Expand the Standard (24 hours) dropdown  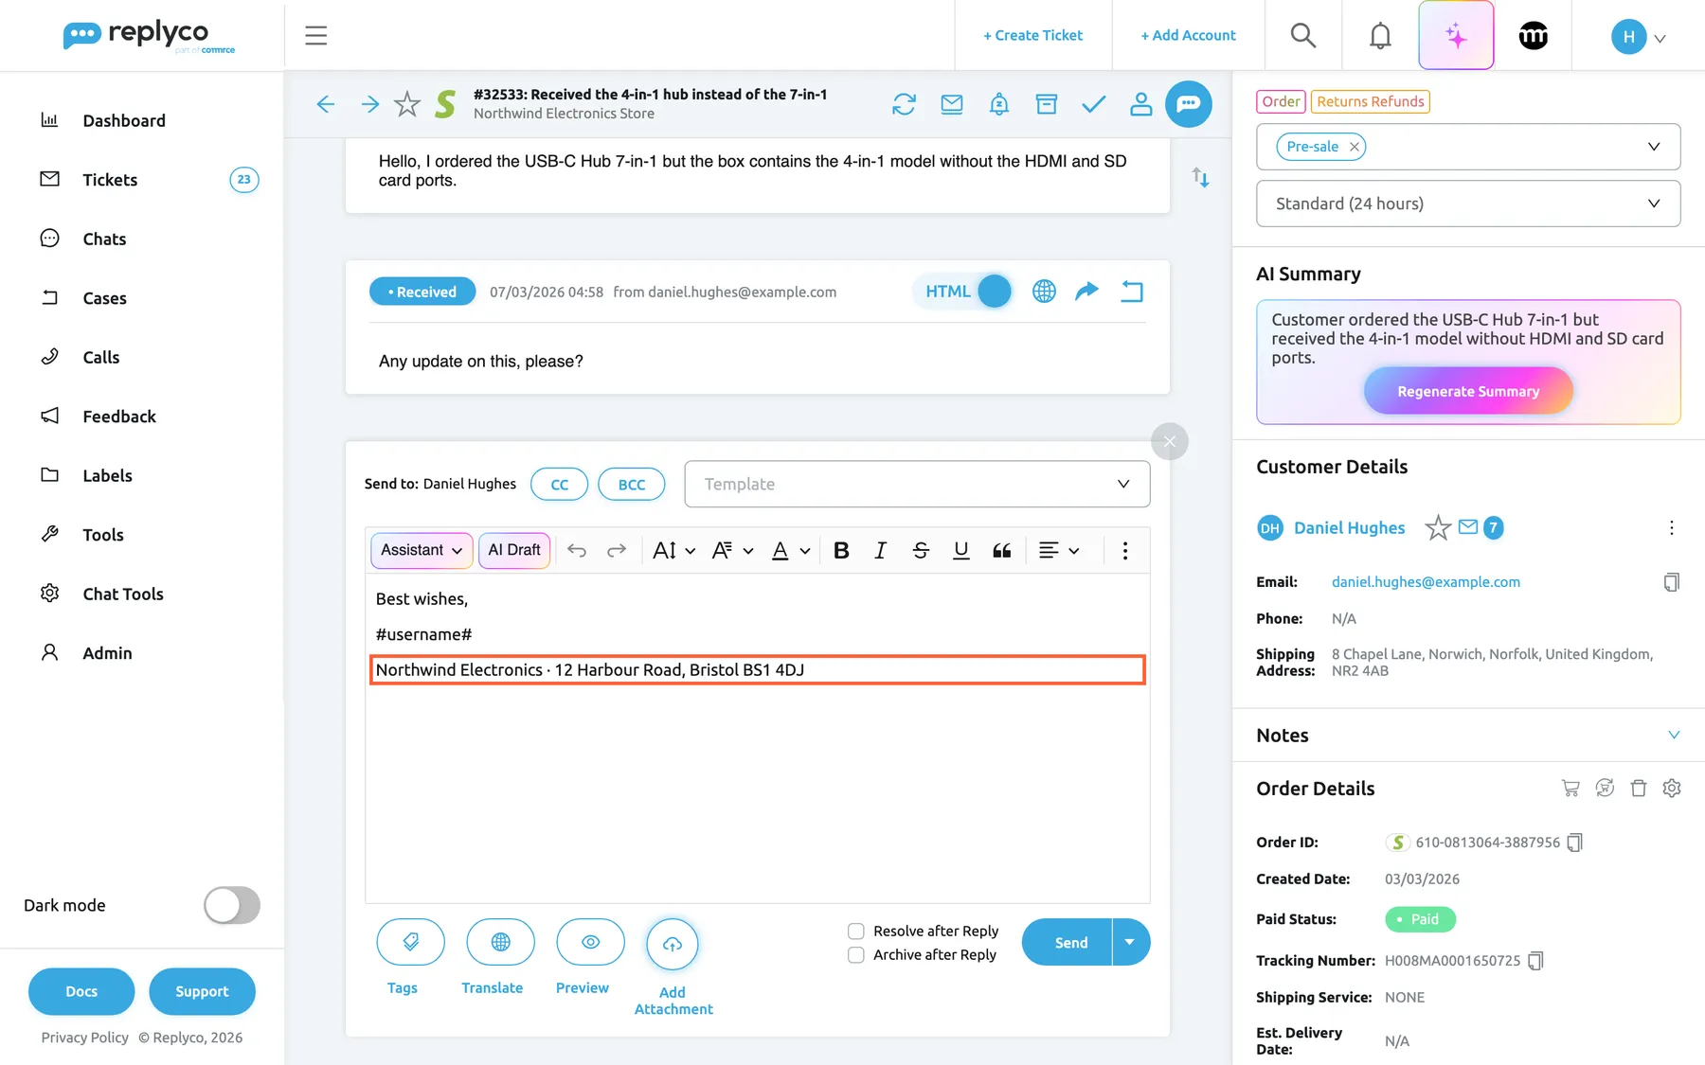click(1468, 204)
